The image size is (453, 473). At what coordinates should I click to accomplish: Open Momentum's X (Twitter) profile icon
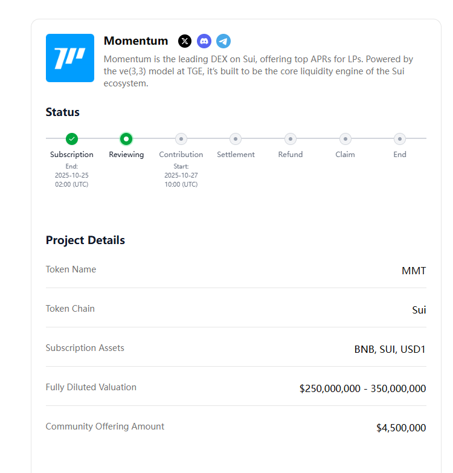pos(185,41)
